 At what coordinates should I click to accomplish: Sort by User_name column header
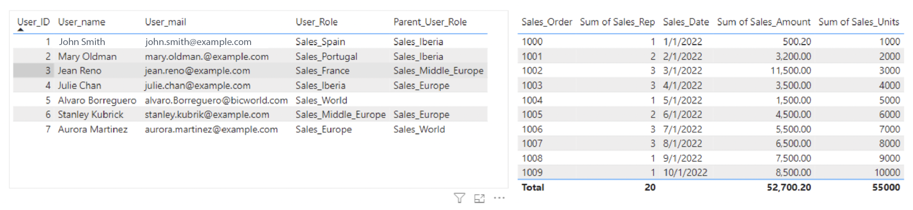coord(82,22)
